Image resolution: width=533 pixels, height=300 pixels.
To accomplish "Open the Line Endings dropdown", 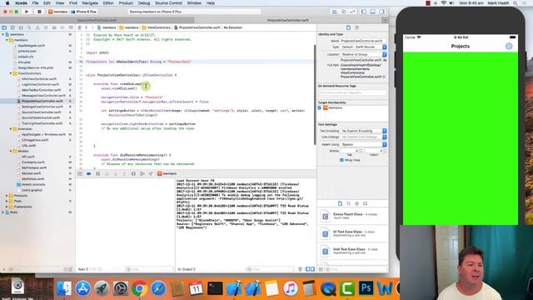I will (363, 137).
